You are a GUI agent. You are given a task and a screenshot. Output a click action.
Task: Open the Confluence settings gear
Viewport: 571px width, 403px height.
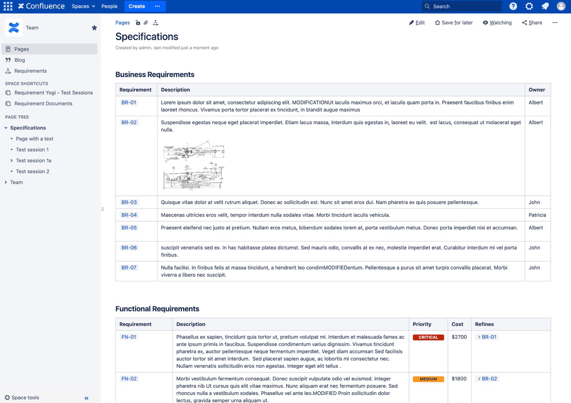[529, 6]
